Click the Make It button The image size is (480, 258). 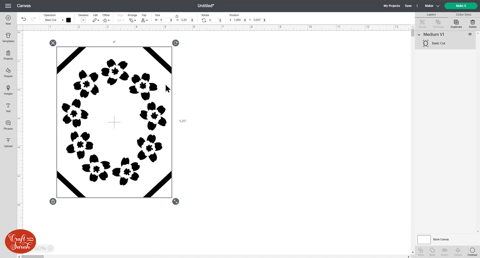click(460, 6)
